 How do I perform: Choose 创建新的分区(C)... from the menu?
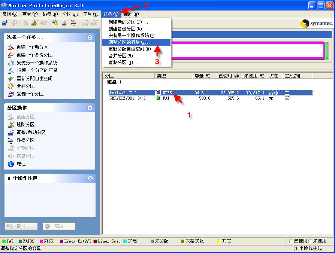coord(136,22)
